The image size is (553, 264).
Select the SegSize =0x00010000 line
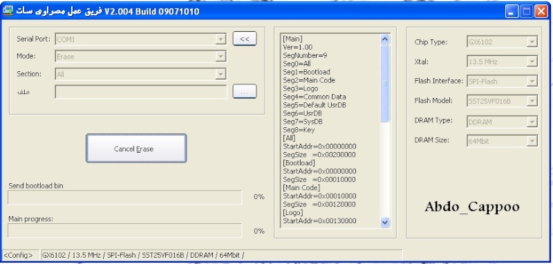[x=319, y=180]
